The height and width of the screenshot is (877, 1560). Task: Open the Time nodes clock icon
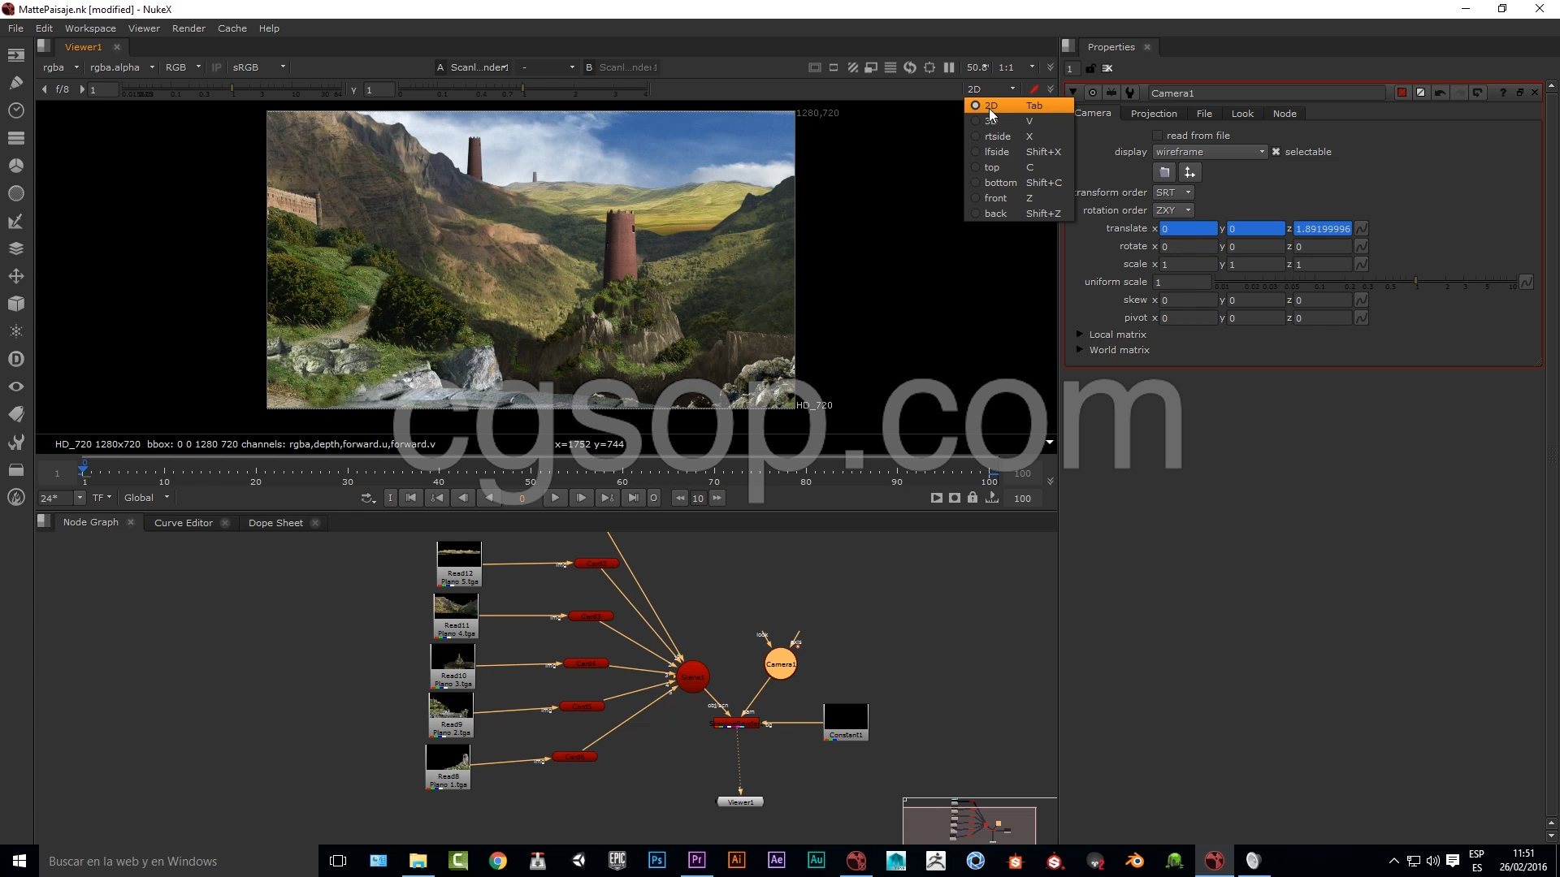point(15,110)
